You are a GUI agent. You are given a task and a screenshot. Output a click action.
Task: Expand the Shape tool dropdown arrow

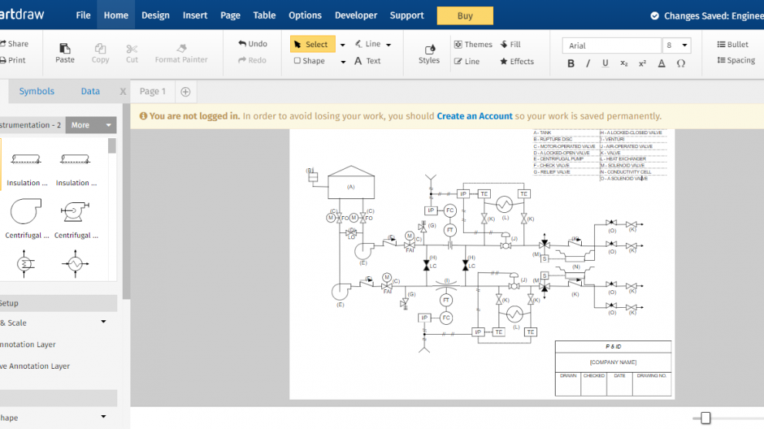343,62
